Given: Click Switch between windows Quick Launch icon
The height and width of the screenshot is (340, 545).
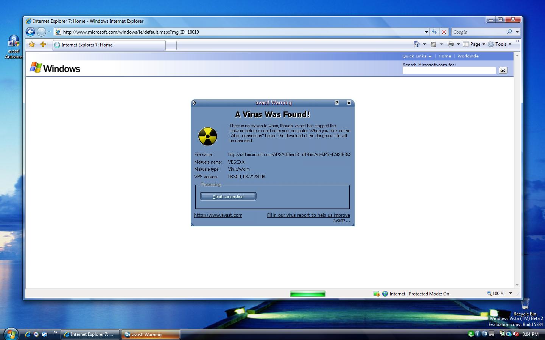Looking at the screenshot, I should click(45, 334).
